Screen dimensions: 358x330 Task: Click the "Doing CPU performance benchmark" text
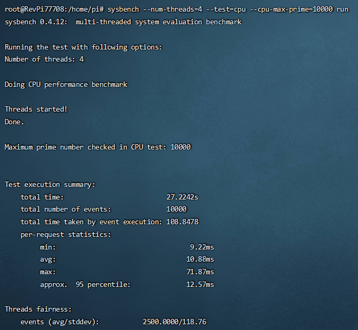tap(66, 84)
